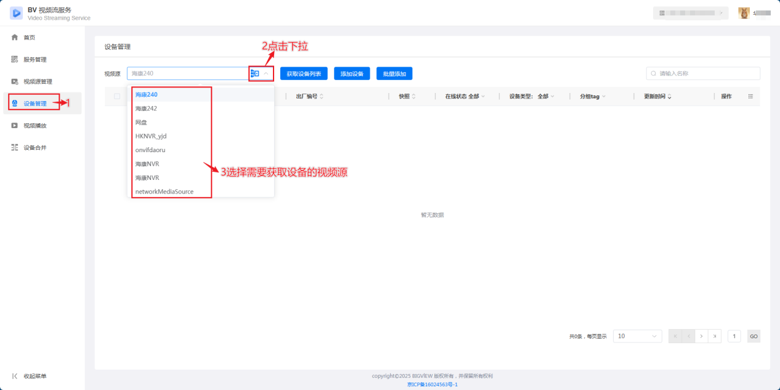780x390 pixels.
Task: Click 批量添加 button
Action: (394, 74)
